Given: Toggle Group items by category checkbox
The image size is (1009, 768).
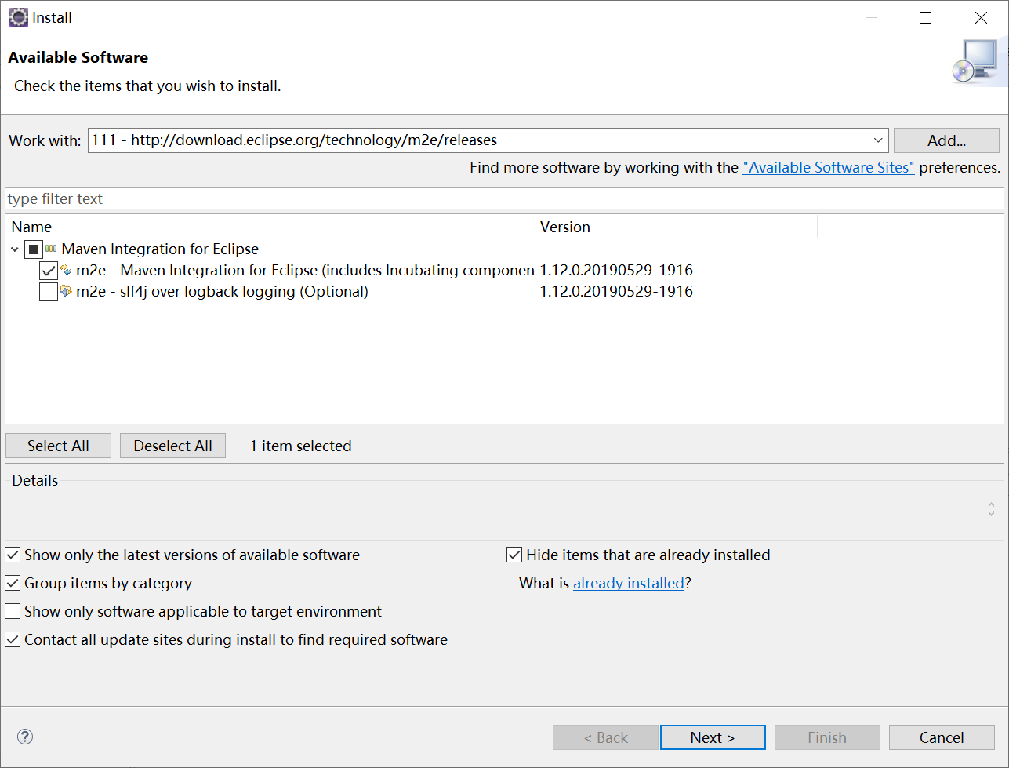Looking at the screenshot, I should click(x=13, y=583).
